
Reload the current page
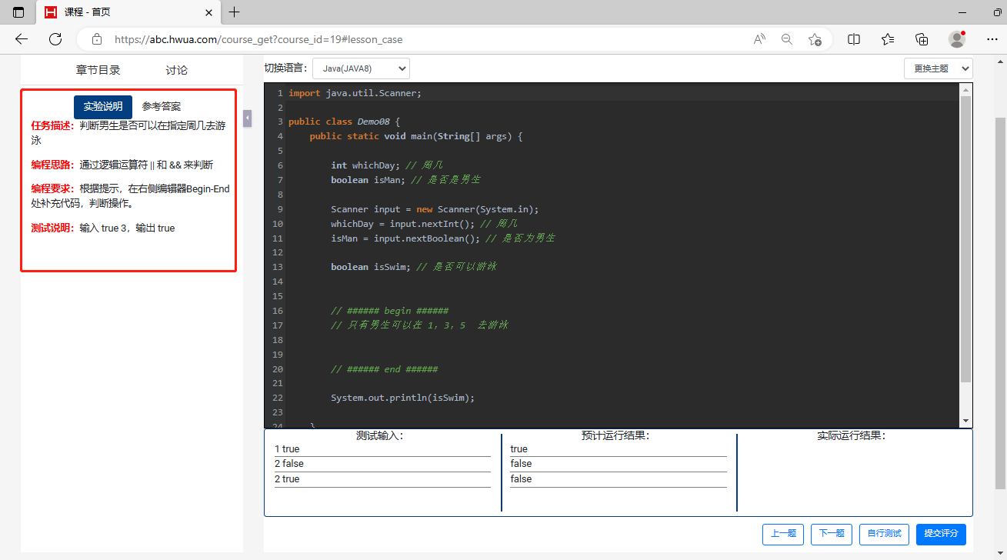pos(55,39)
